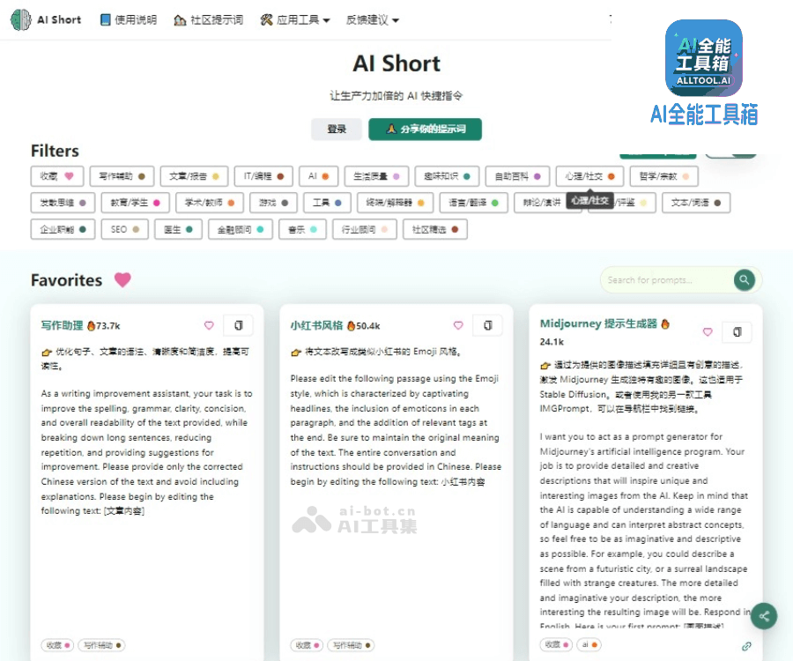The width and height of the screenshot is (793, 661).
Task: Click the green search magnifier icon
Action: pos(744,279)
